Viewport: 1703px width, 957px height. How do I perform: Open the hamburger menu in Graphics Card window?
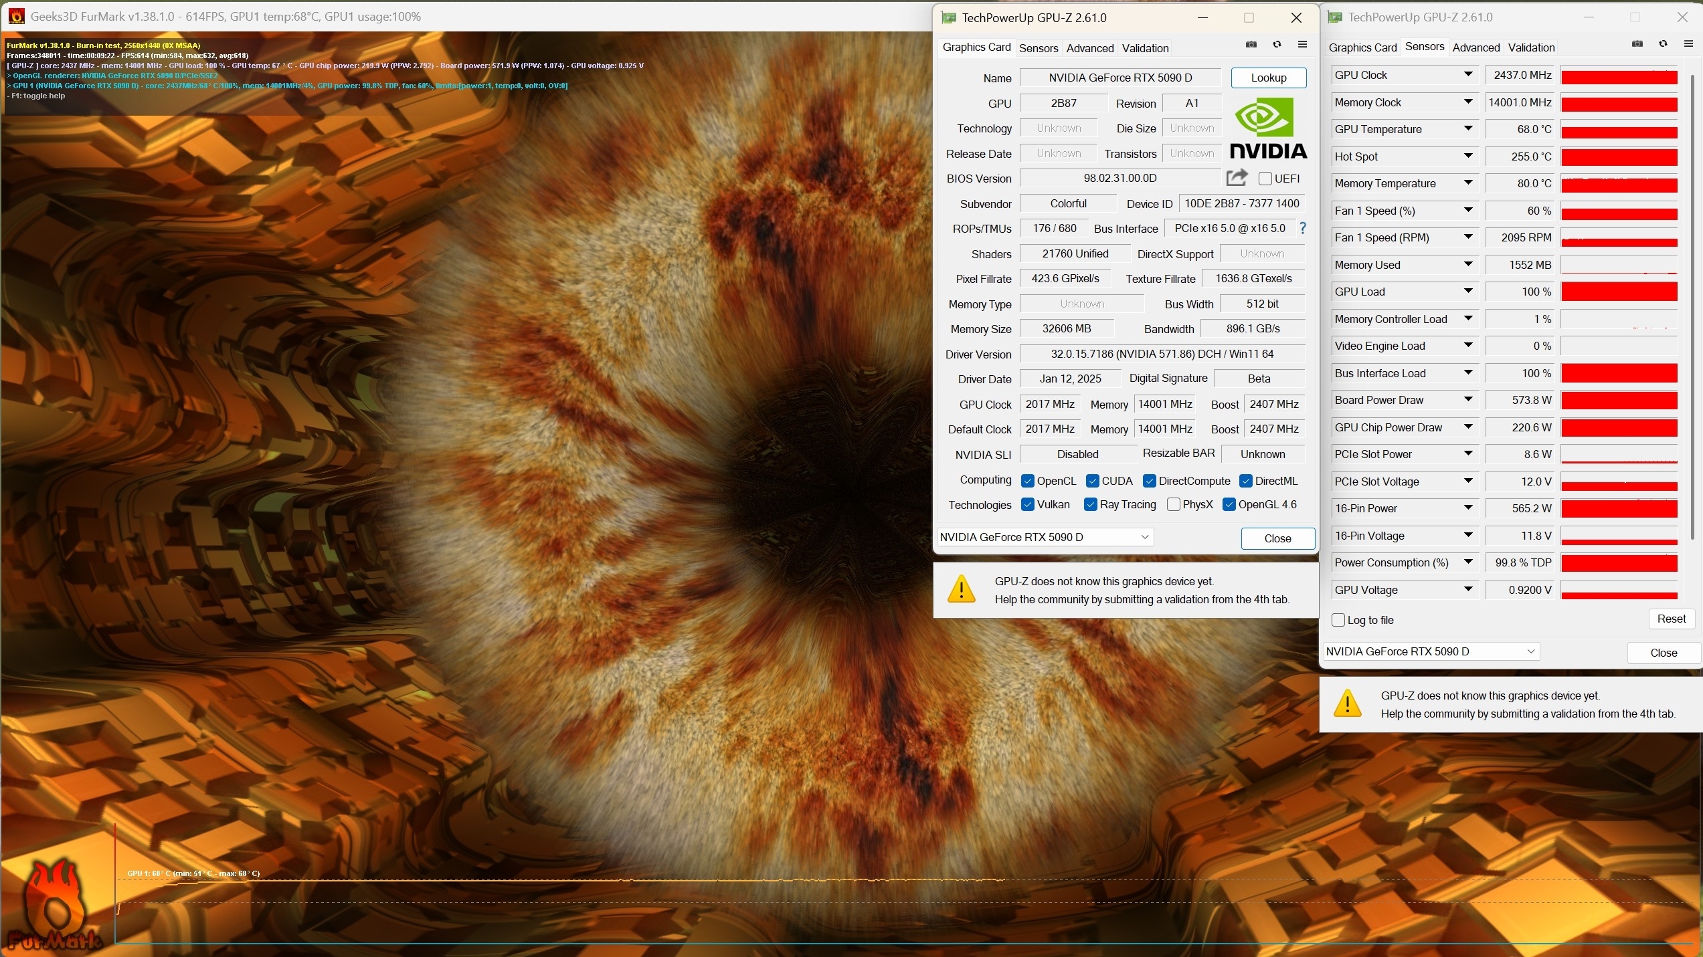point(1302,45)
